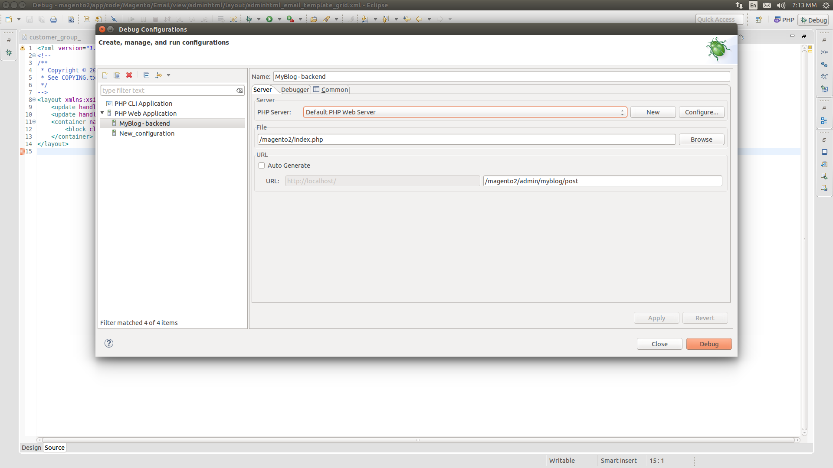Image resolution: width=833 pixels, height=468 pixels.
Task: Collapse all configurations in the tree
Action: click(146, 75)
